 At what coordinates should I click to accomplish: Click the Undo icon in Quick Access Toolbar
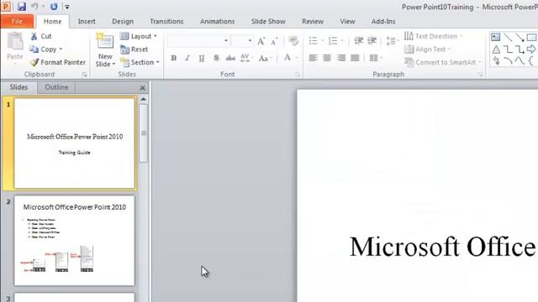point(34,7)
